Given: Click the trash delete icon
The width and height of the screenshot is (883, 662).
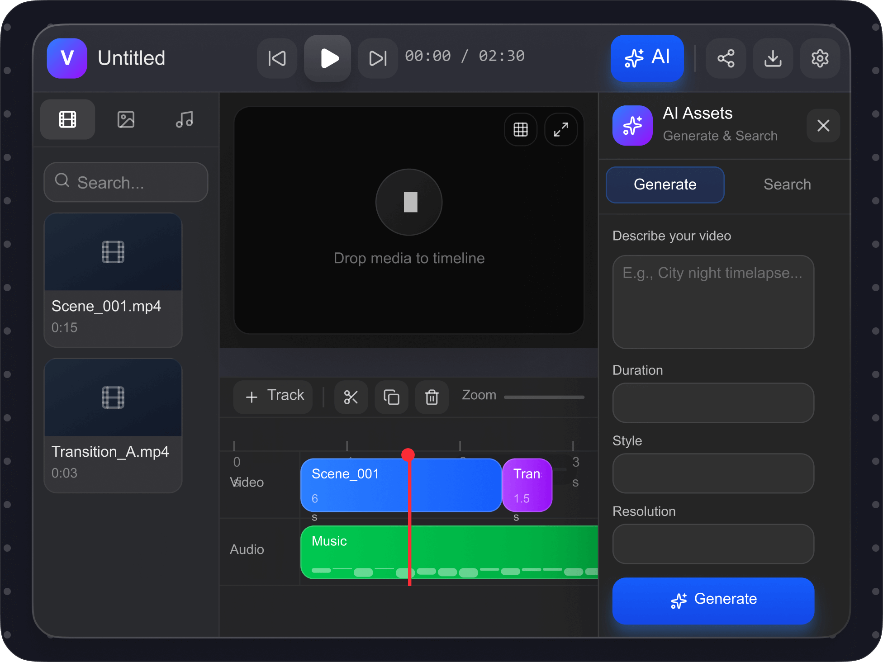Looking at the screenshot, I should (x=432, y=397).
